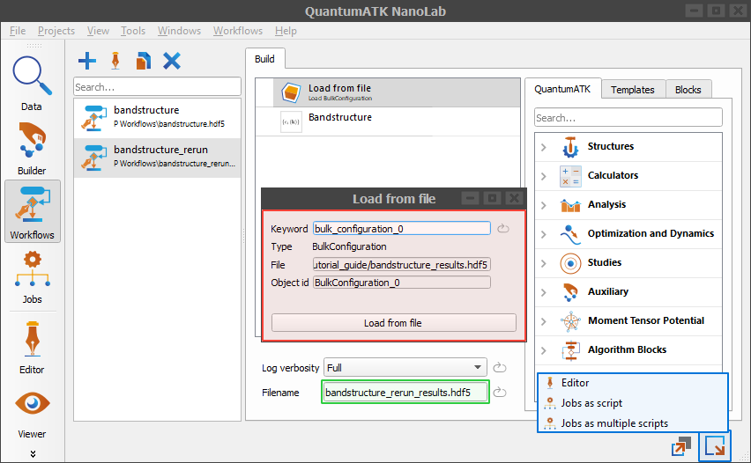Click the File path field
Screen dimensions: 751x463
[x=401, y=264]
